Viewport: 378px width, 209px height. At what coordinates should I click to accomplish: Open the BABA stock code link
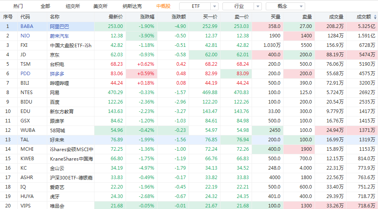coord(27,26)
